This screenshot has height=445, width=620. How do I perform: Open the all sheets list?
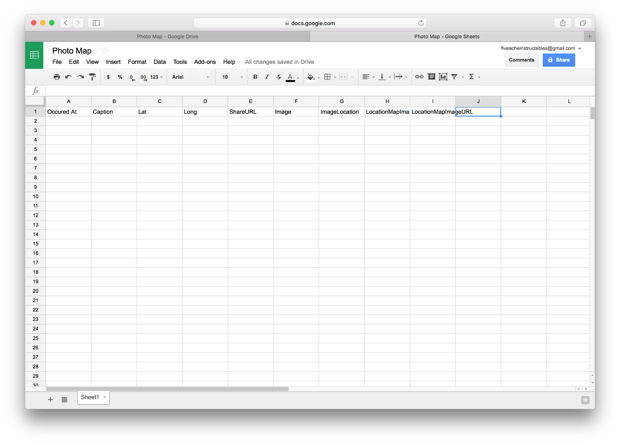(64, 400)
